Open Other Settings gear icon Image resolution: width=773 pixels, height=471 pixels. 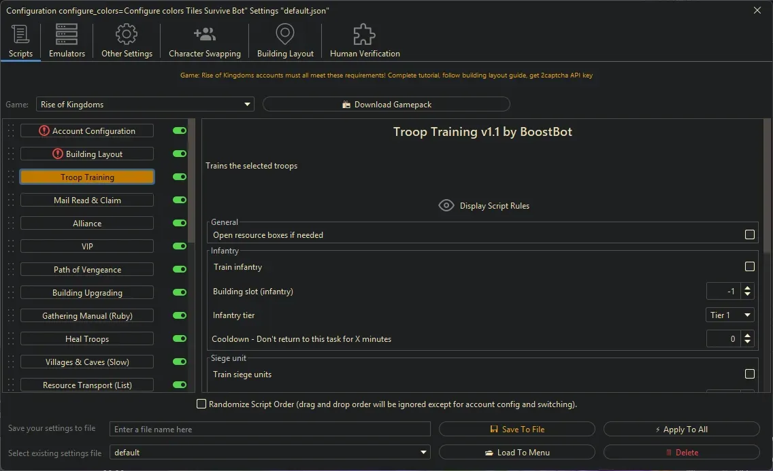point(127,34)
